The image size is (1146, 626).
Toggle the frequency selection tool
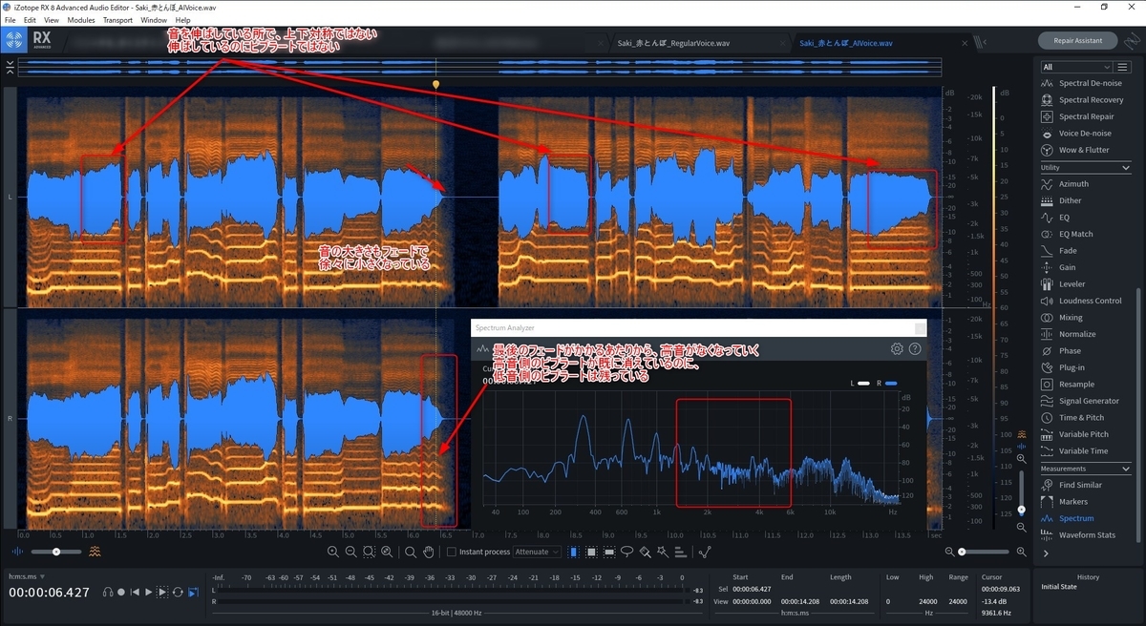tap(609, 552)
